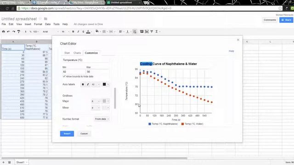Open Minor gridlines color dropdown
294x165 pixels.
pyautogui.click(x=105, y=108)
